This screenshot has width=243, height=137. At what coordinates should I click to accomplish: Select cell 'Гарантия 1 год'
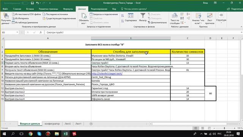pos(131,88)
